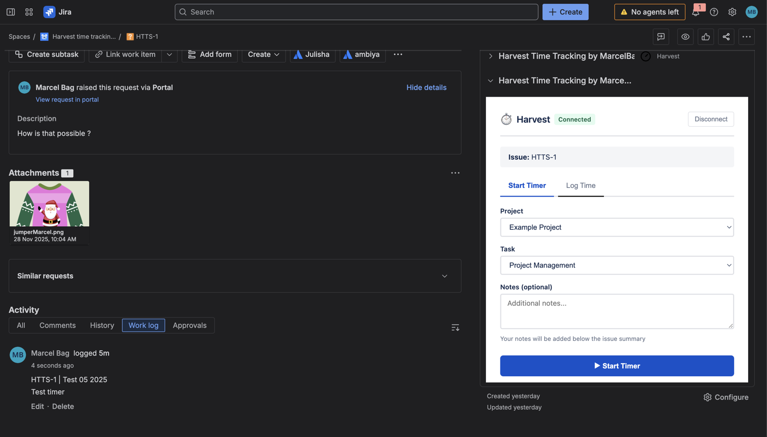Click the HTTS-1 issue type icon
Screen dimensions: 767x437
tap(130, 37)
